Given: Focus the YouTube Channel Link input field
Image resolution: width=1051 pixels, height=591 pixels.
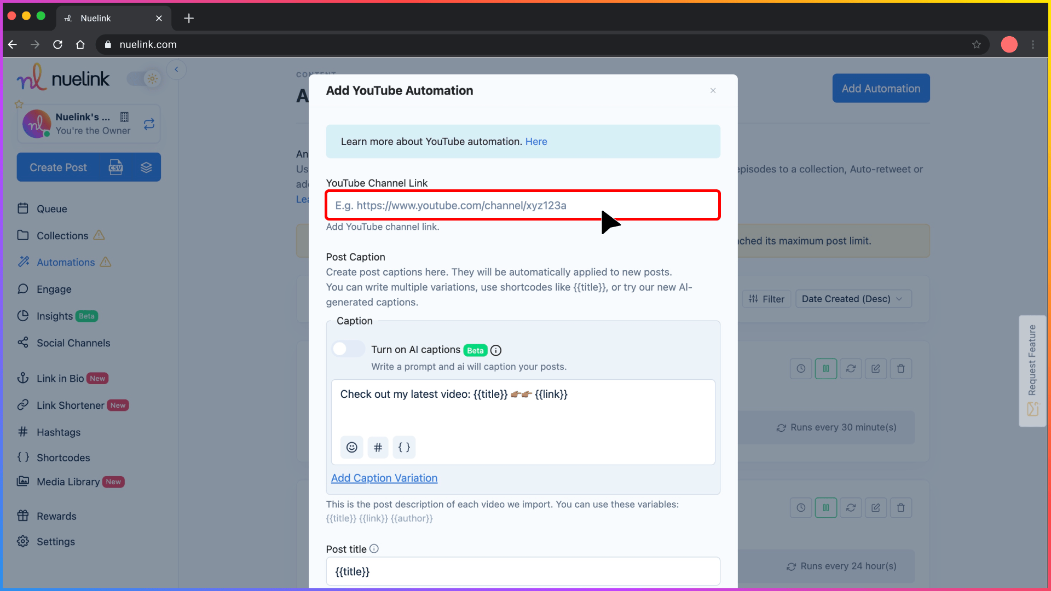Looking at the screenshot, I should tap(523, 205).
